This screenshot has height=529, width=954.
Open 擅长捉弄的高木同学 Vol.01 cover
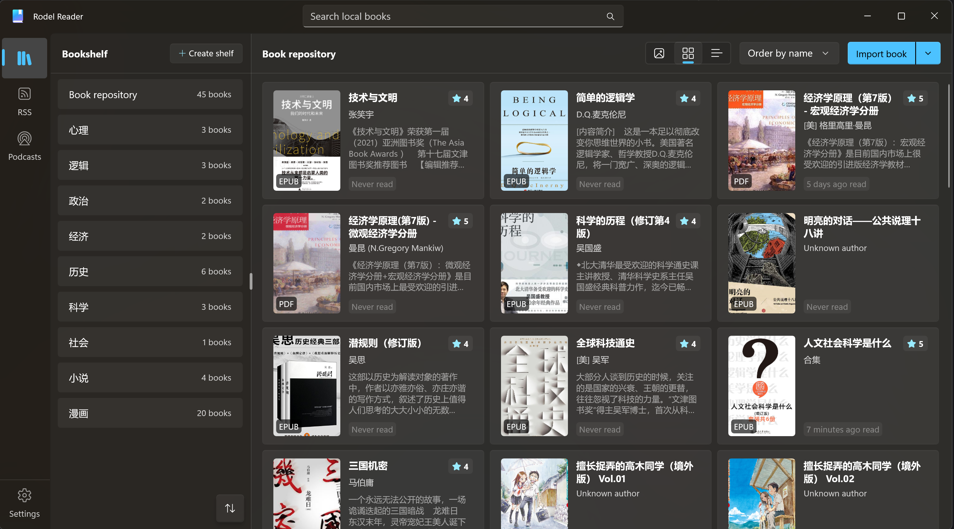pyautogui.click(x=534, y=494)
